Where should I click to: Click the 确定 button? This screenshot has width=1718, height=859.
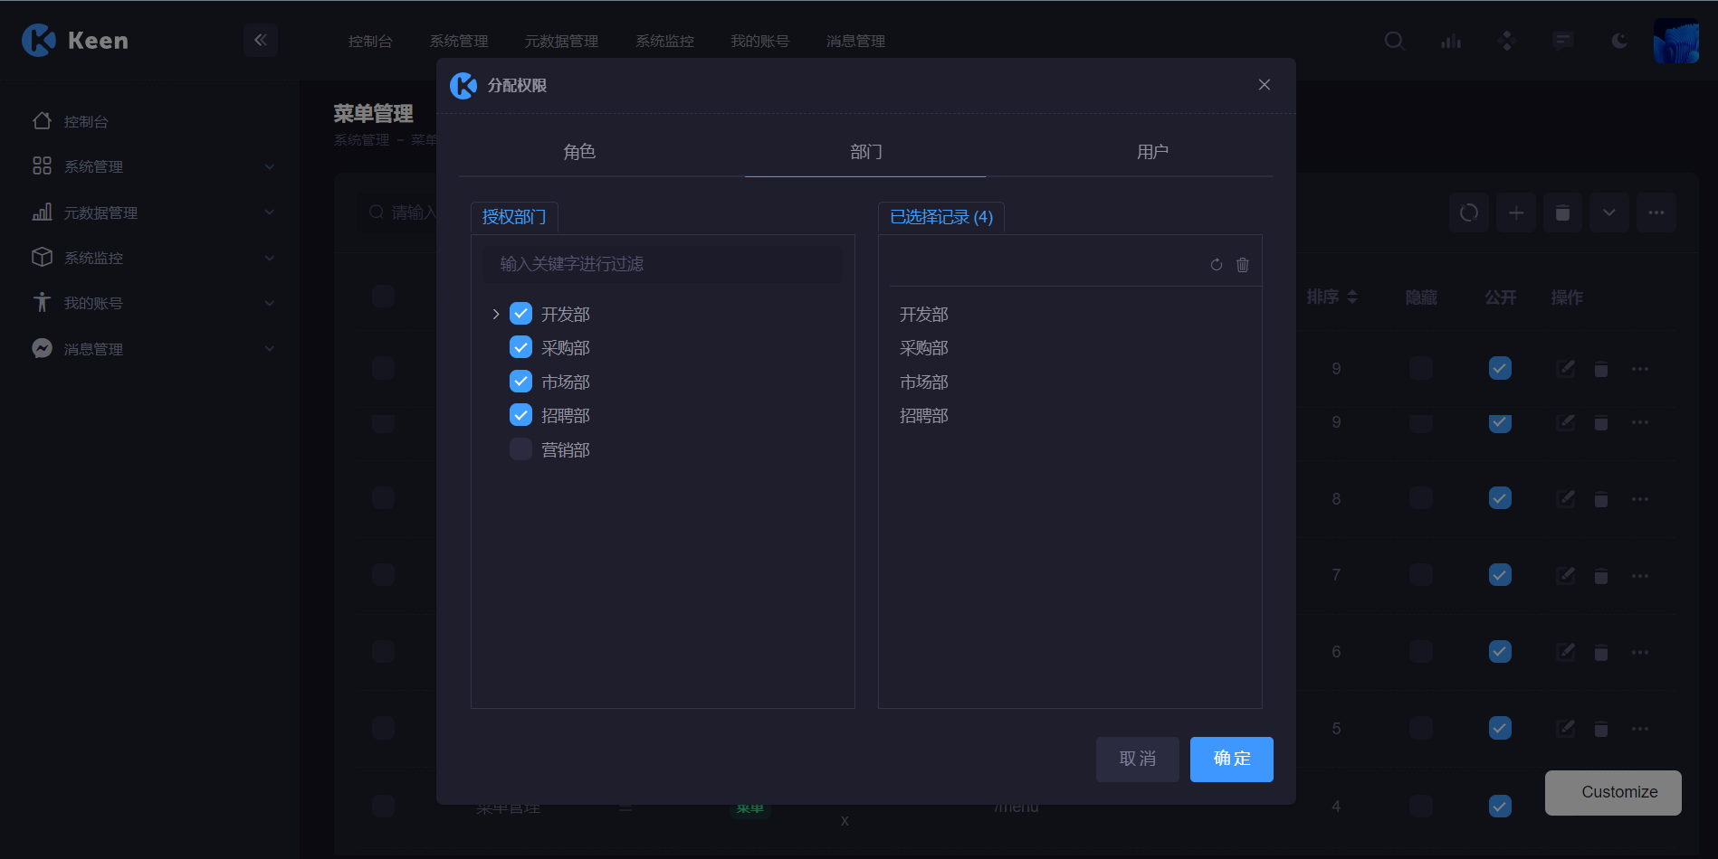tap(1231, 759)
